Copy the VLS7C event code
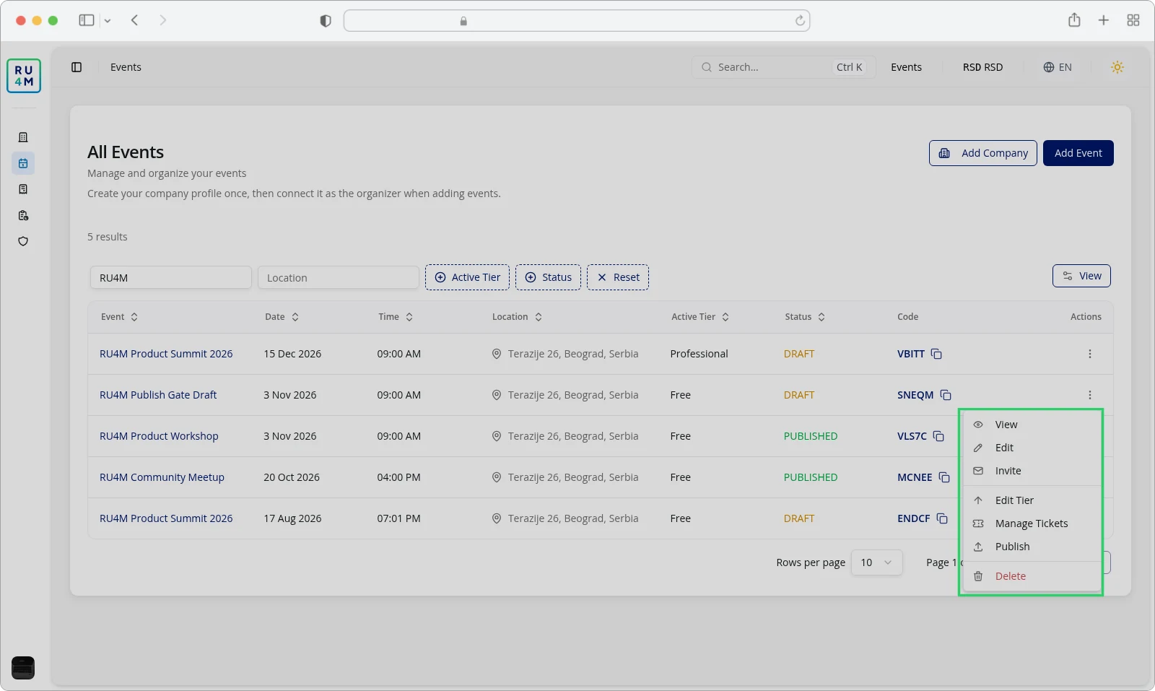This screenshot has width=1155, height=691. [x=938, y=436]
